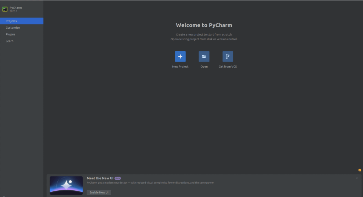Click the Beta badge next to Meet the New UI

pos(118,178)
